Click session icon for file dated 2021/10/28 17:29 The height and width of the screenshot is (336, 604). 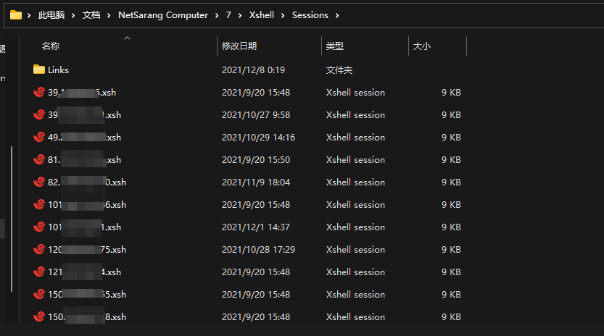39,250
